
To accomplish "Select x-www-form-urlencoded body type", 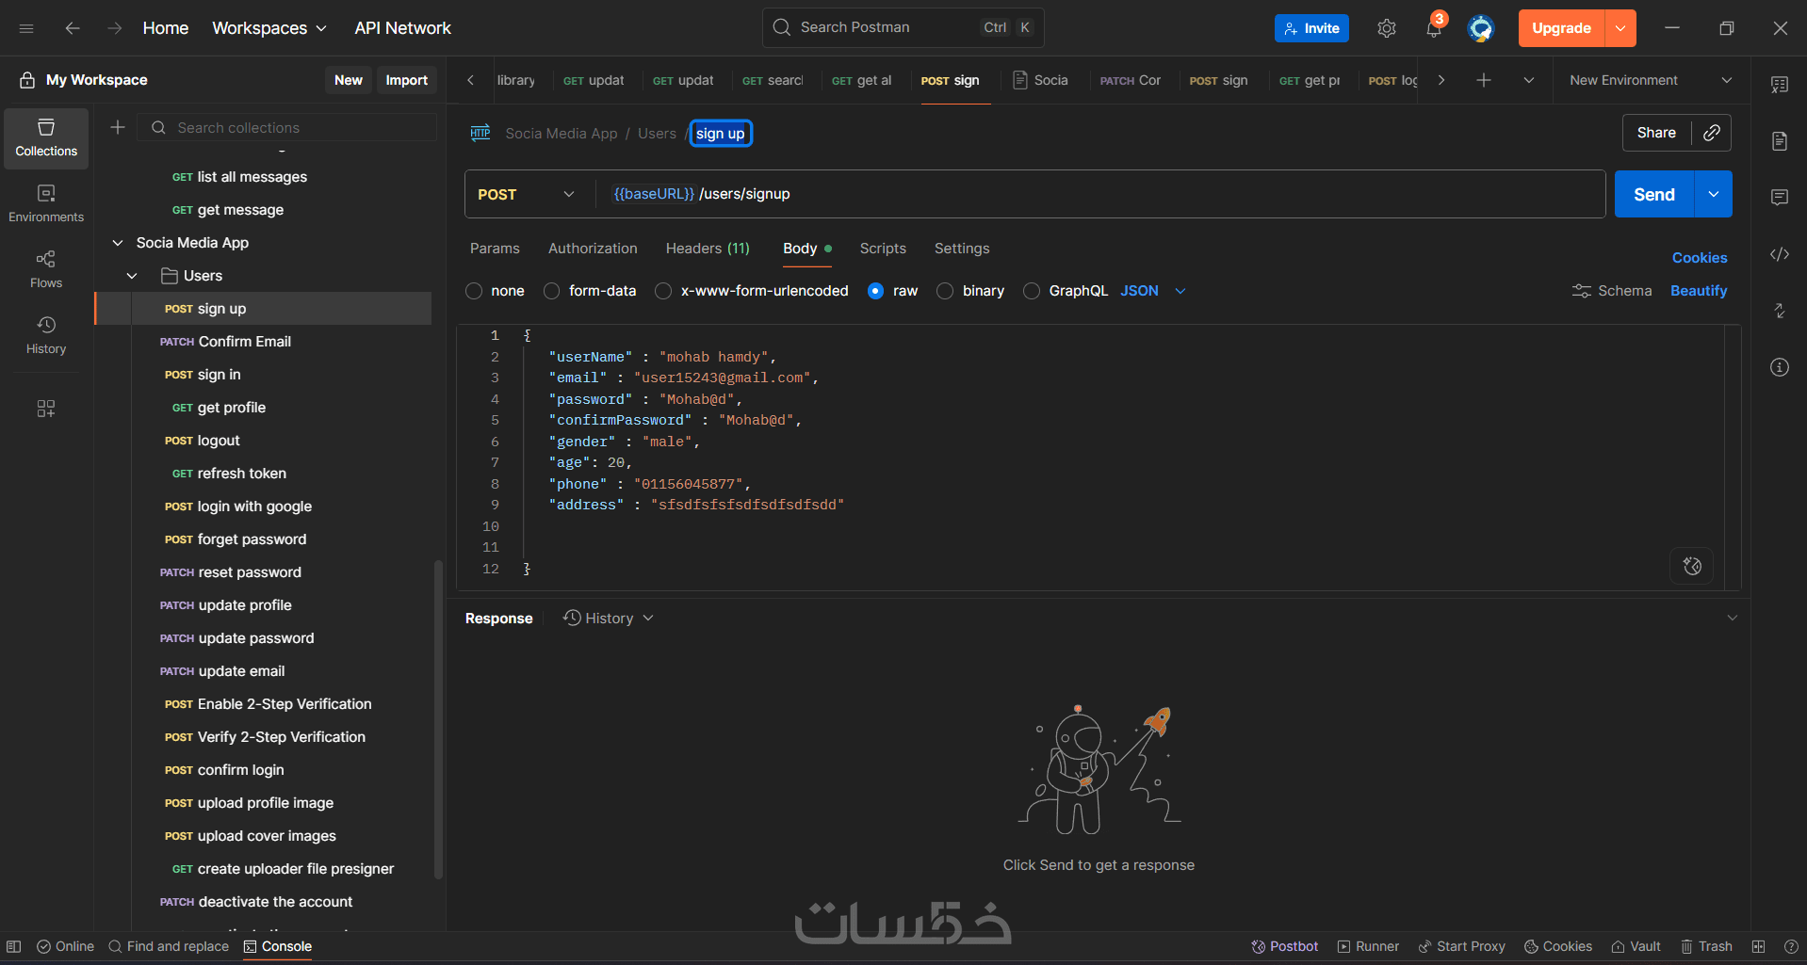I will click(663, 291).
